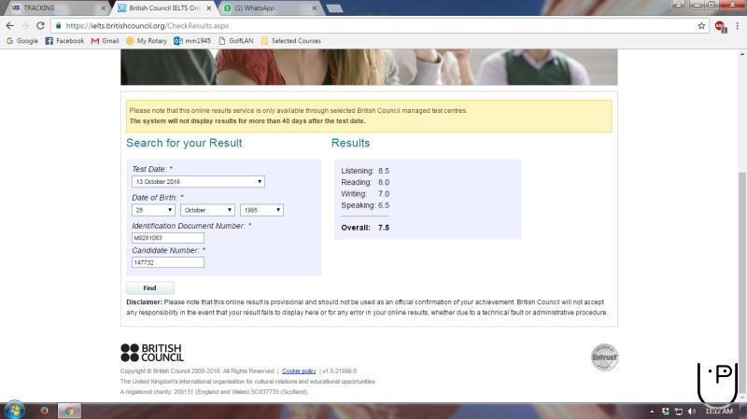The image size is (747, 419).
Task: Focus the Identification Document Number field
Action: tap(168, 238)
